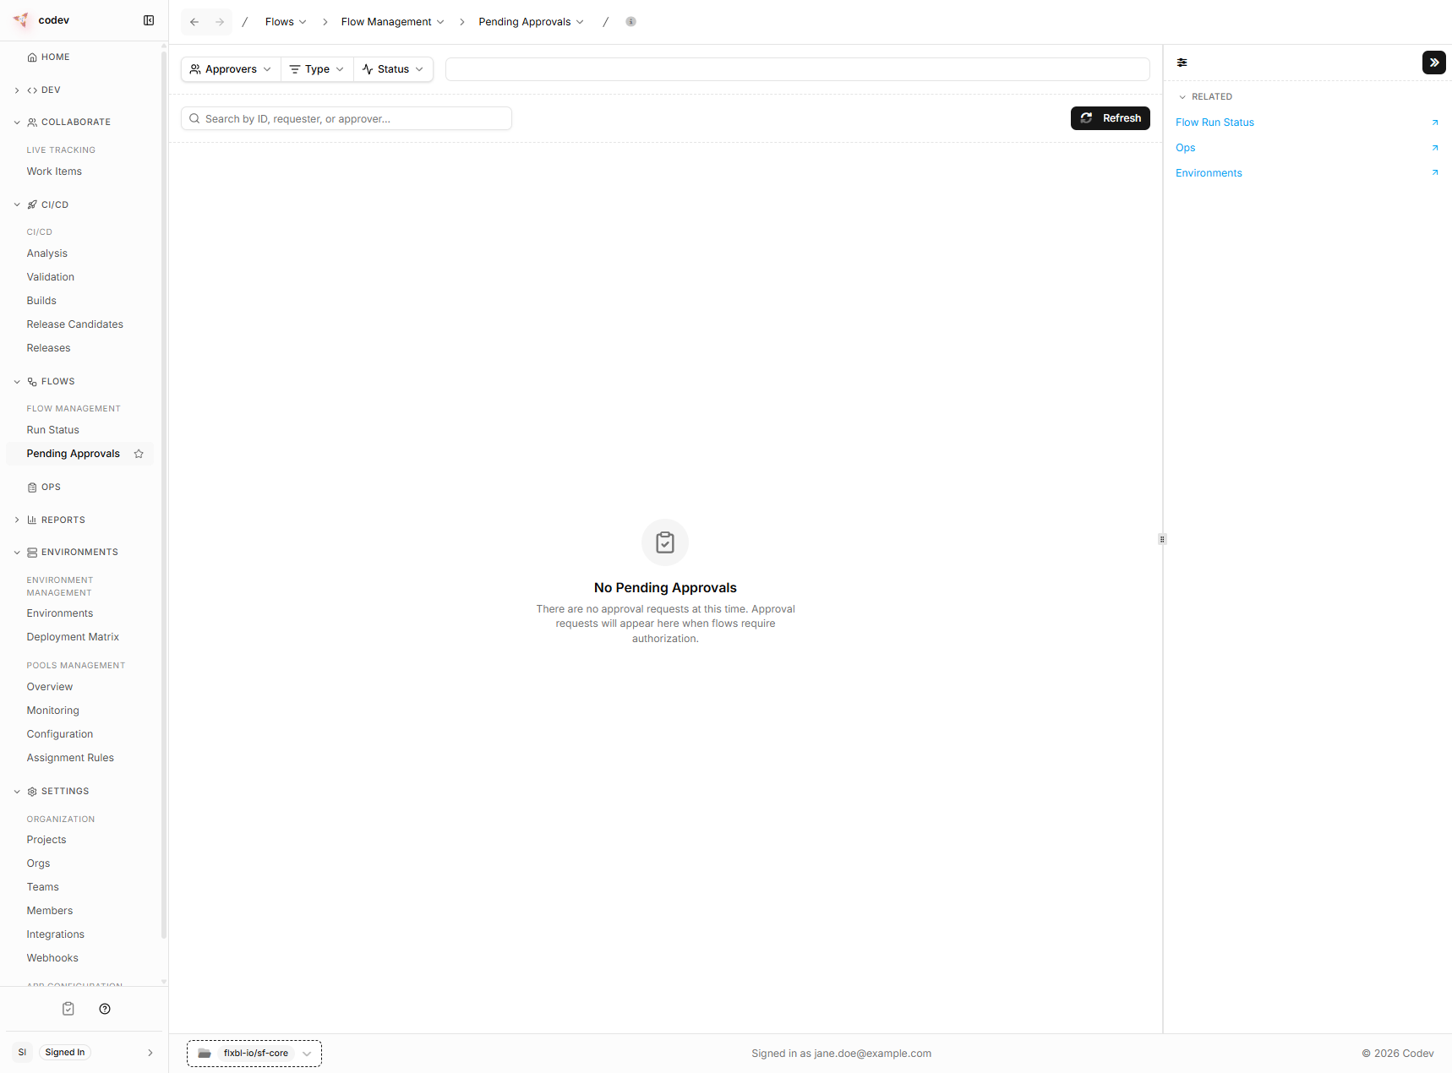Open Flow Management from the breadcrumb
1452x1073 pixels.
[387, 21]
